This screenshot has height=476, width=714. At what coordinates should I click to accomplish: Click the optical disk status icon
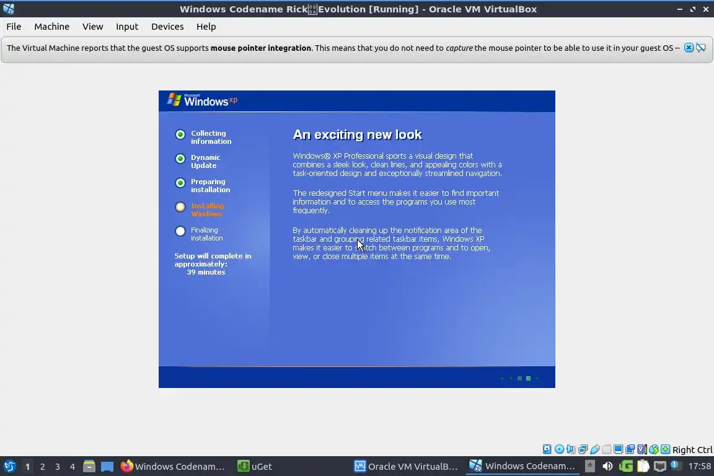tap(559, 449)
